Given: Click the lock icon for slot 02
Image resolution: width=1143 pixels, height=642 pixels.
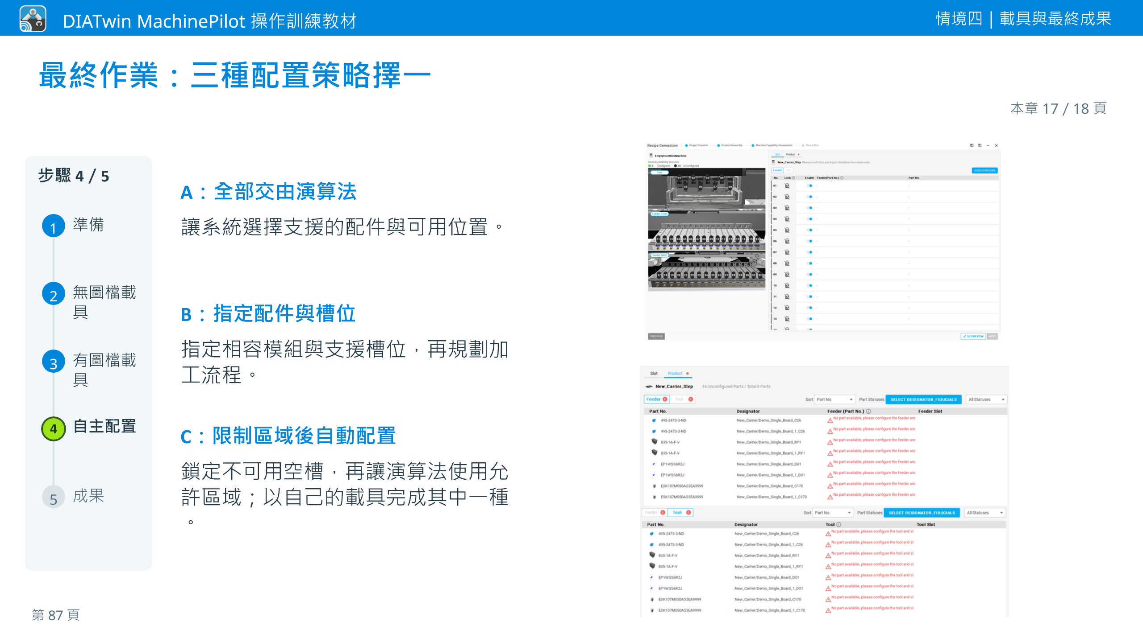Looking at the screenshot, I should [x=787, y=197].
